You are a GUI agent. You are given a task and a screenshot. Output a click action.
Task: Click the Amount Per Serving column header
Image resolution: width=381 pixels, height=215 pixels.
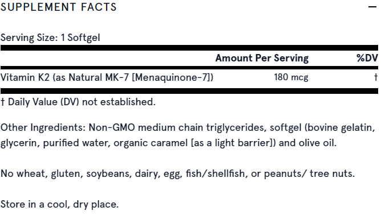262,58
